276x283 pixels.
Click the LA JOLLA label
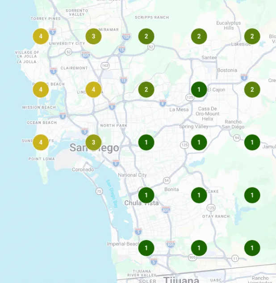point(26,62)
